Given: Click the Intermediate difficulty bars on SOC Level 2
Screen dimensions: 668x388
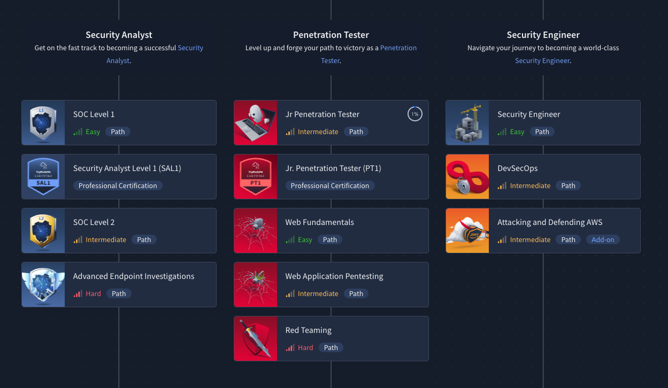Looking at the screenshot, I should [78, 239].
